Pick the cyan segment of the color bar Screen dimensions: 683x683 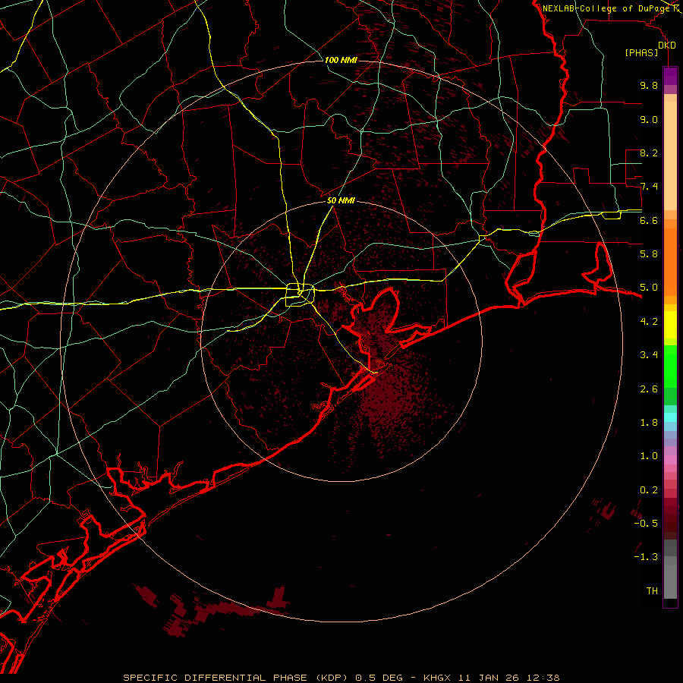coord(670,417)
